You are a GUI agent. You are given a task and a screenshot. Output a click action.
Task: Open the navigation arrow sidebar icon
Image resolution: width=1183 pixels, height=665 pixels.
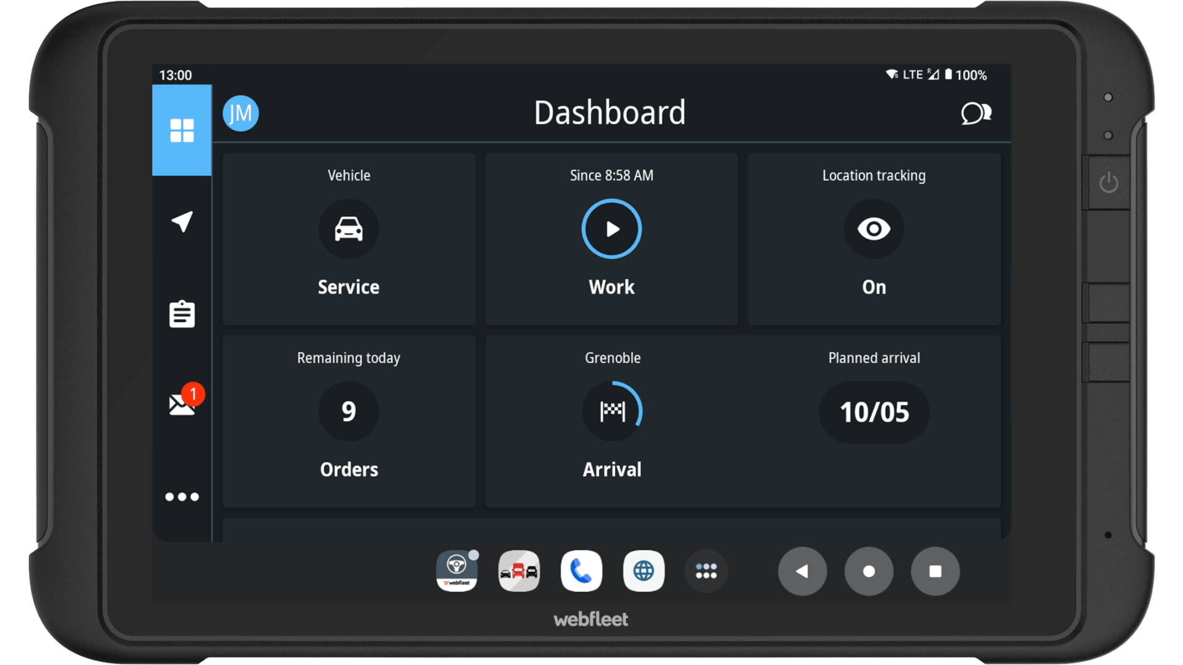[x=182, y=222]
